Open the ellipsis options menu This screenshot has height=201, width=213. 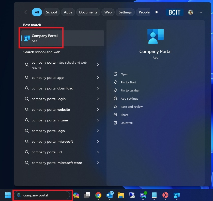200,12
